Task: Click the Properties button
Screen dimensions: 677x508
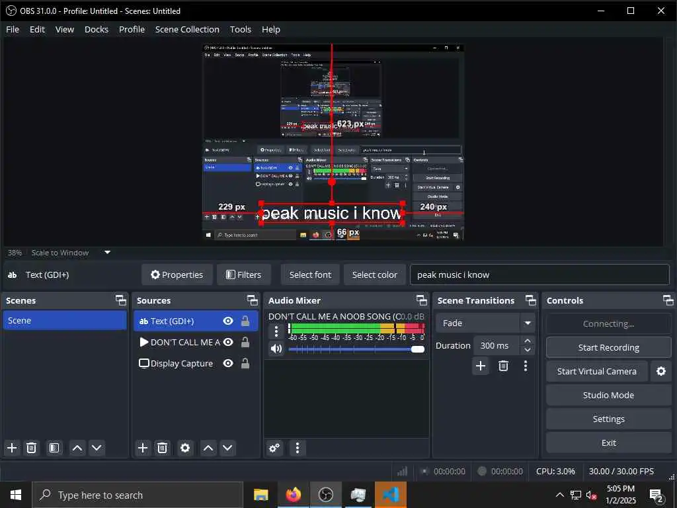Action: pos(177,275)
